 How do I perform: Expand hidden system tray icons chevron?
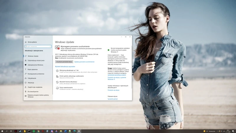217,131
